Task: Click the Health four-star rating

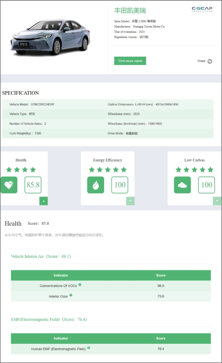Action: point(21,170)
